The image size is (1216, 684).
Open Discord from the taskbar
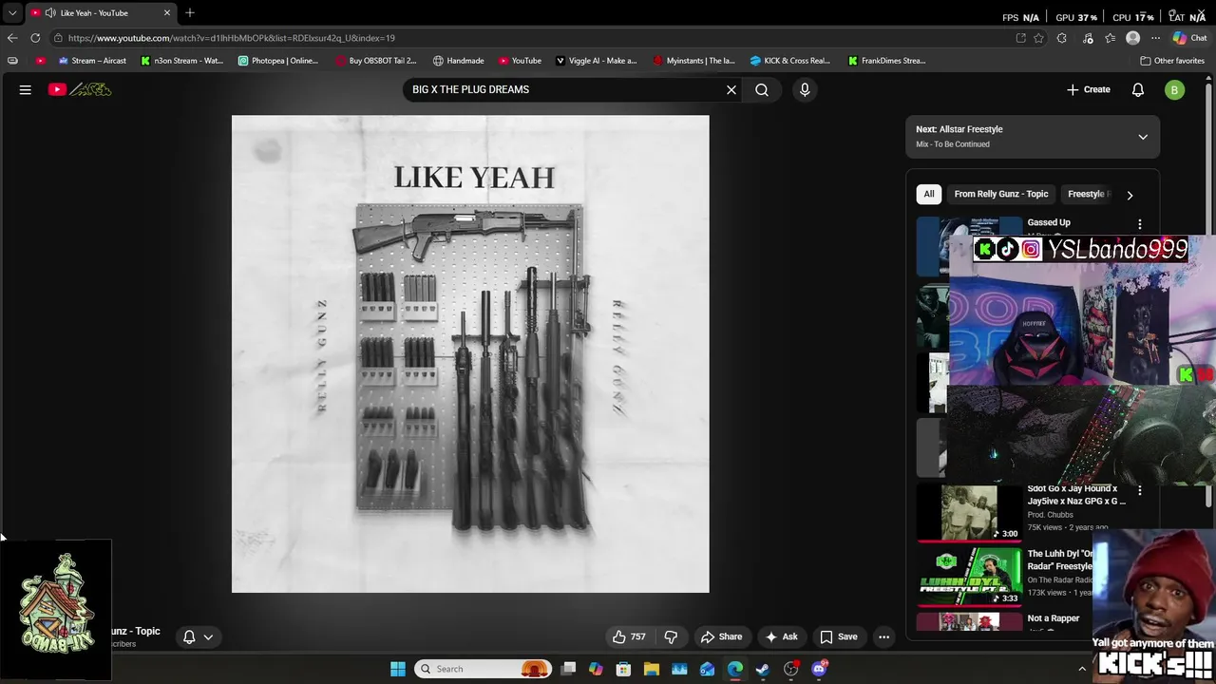pos(819,669)
